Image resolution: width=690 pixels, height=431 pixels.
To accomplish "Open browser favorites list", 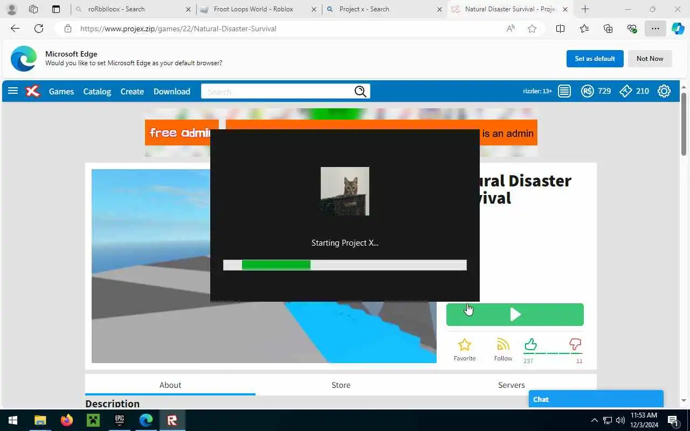I will (584, 29).
